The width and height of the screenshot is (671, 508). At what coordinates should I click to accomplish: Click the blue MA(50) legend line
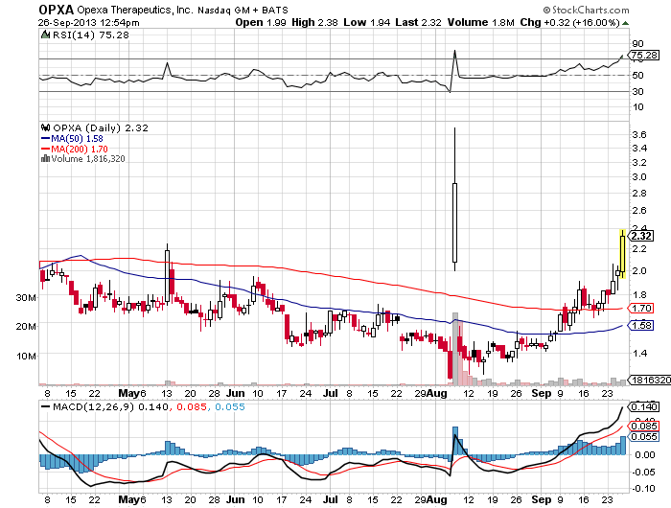tap(45, 139)
